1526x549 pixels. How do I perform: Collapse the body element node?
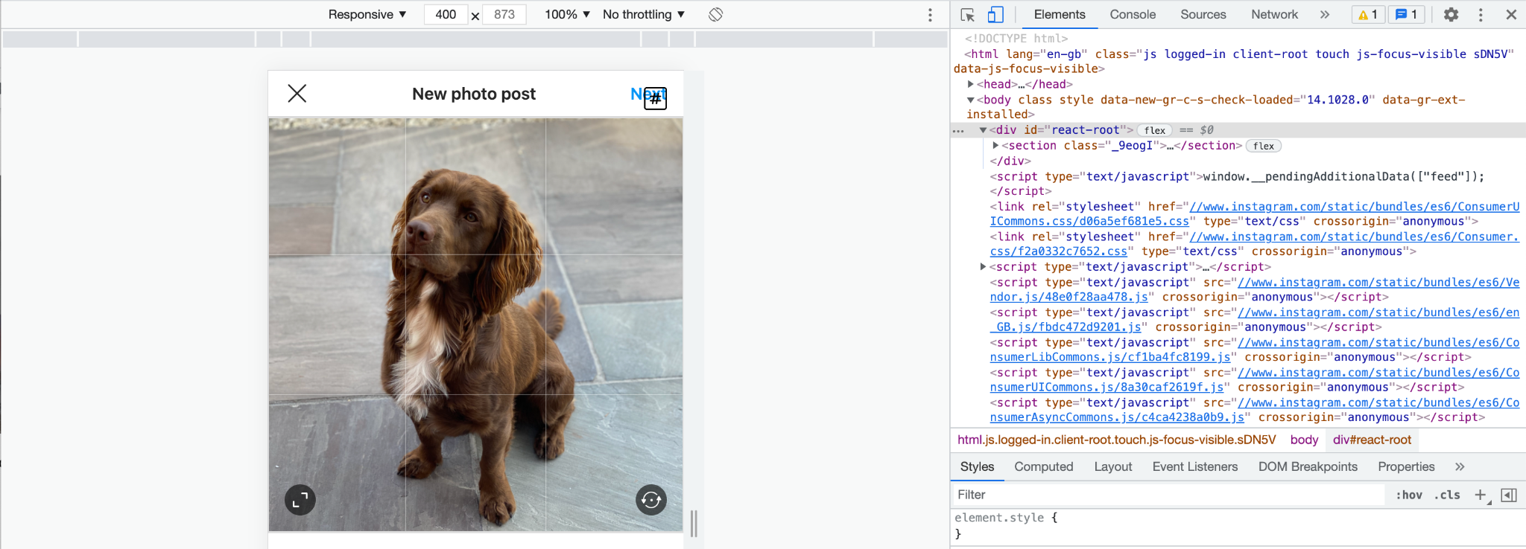(971, 100)
